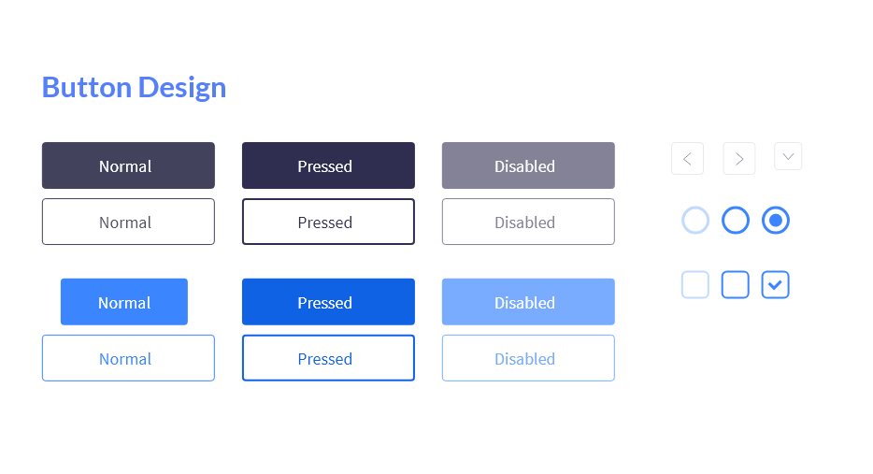Select the faded disabled radio button
This screenshot has width=873, height=474.
[x=695, y=220]
